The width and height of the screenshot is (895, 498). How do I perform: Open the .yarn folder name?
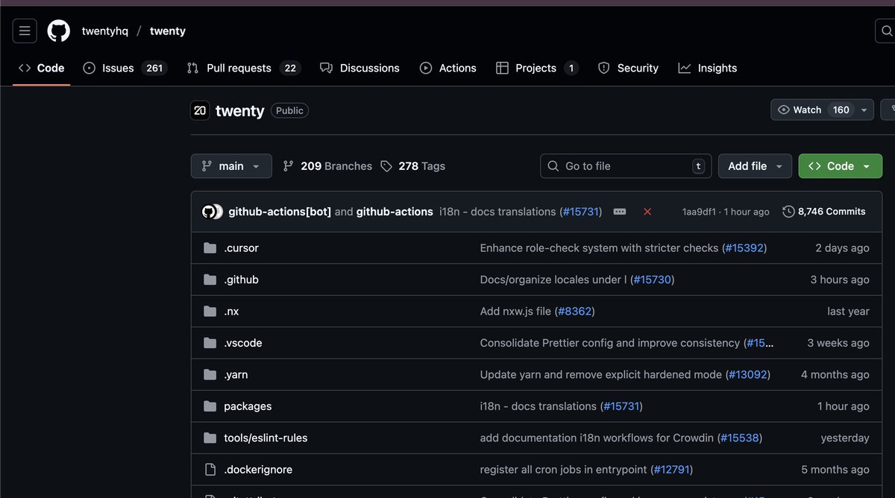point(236,374)
